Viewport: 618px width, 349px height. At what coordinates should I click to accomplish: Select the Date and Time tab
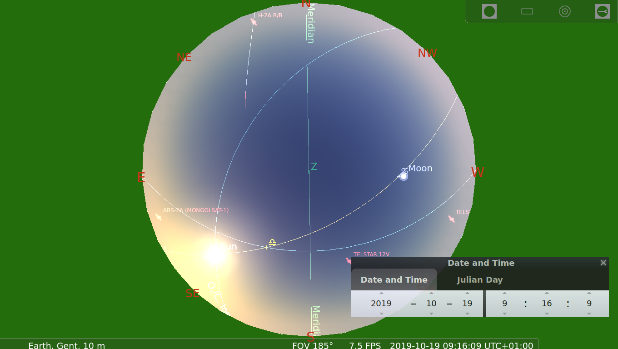[x=394, y=279]
